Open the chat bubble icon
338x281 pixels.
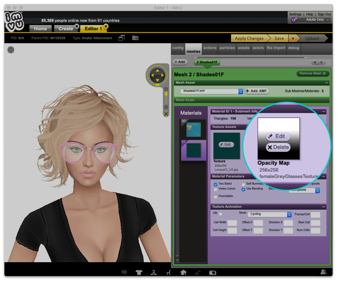point(124,272)
